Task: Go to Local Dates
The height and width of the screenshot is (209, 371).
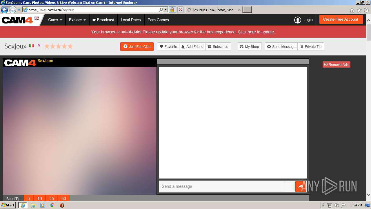Action: point(131,20)
